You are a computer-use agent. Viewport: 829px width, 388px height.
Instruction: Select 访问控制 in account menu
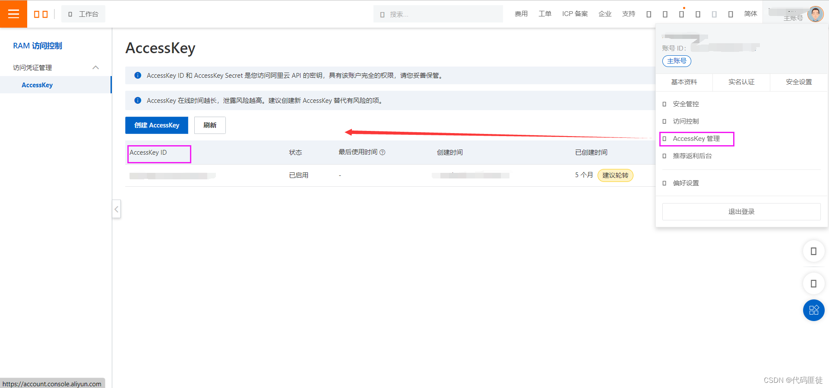[686, 121]
